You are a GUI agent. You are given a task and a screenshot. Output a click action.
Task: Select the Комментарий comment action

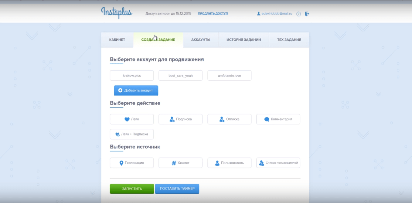[x=278, y=119]
